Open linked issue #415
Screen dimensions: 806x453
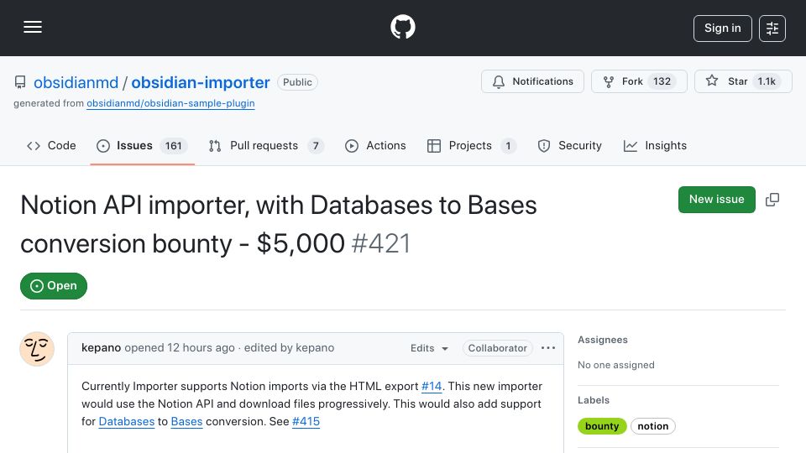(x=306, y=421)
